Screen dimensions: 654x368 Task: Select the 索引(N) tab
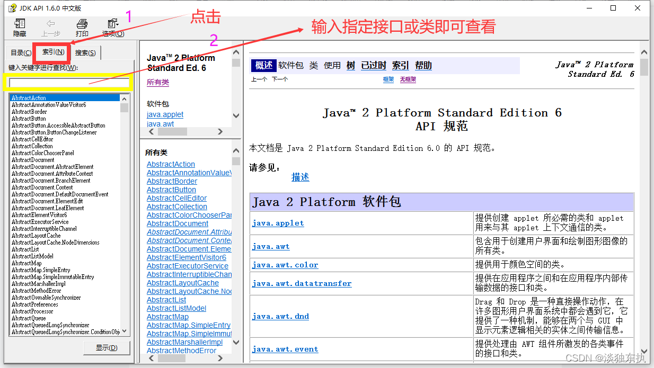[x=52, y=52]
